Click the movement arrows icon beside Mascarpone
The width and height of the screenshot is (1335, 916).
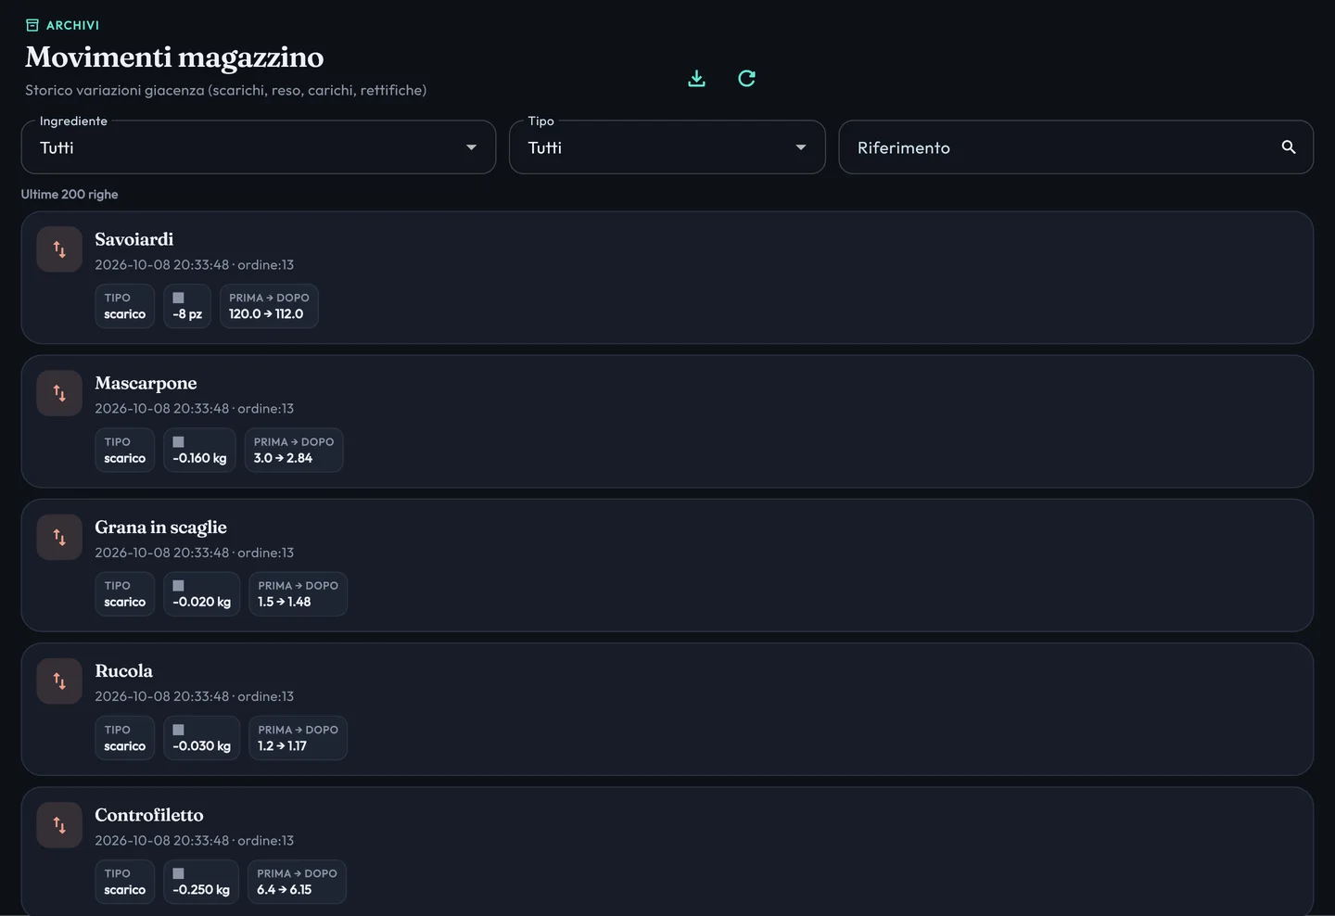pyautogui.click(x=59, y=393)
